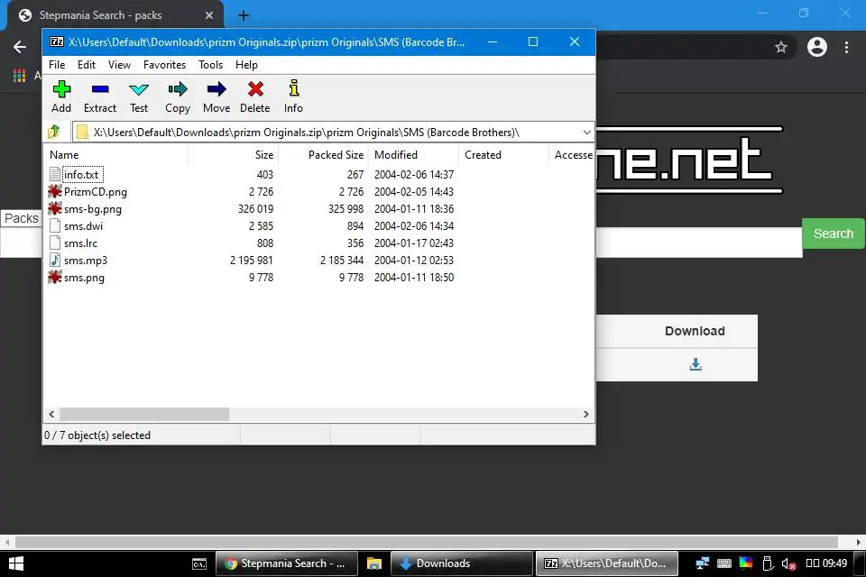Open the Info properties icon
Image resolution: width=866 pixels, height=577 pixels.
[x=294, y=88]
